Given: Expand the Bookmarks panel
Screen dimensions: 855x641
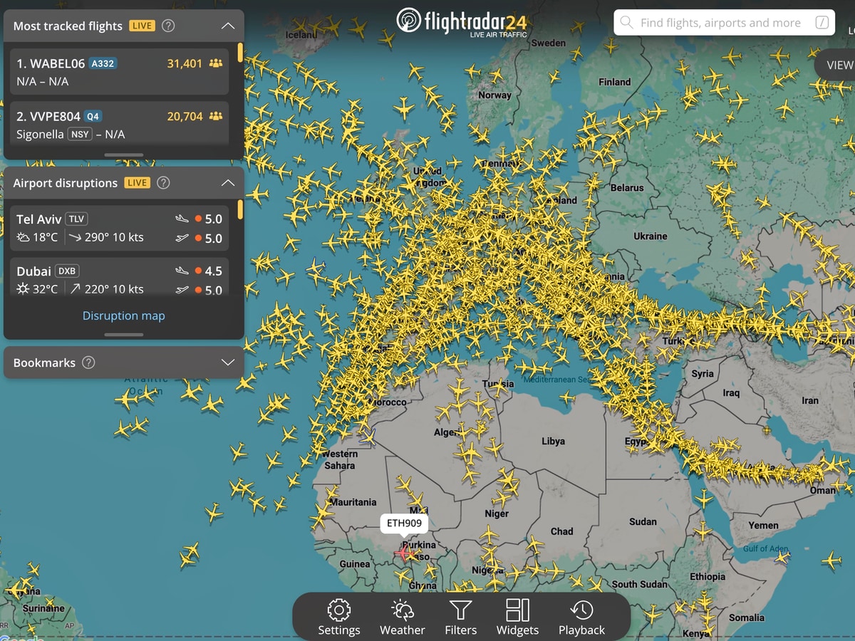Looking at the screenshot, I should pos(228,363).
